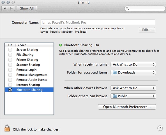
Task: Click the Sharing window title
Action: click(x=84, y=3)
